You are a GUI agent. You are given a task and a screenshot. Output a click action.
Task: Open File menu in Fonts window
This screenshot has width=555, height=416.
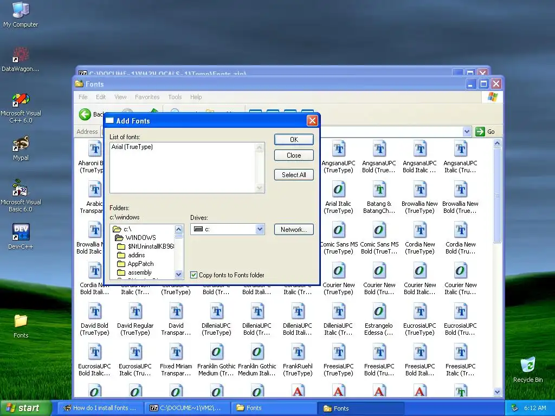click(x=83, y=97)
